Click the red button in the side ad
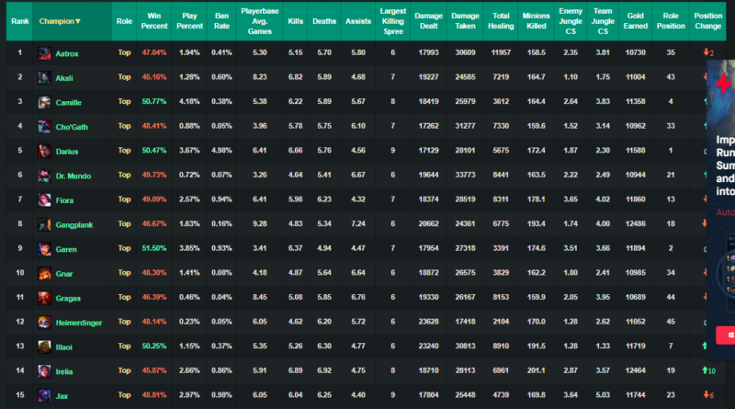Screen dimensions: 735x409 tap(725, 335)
